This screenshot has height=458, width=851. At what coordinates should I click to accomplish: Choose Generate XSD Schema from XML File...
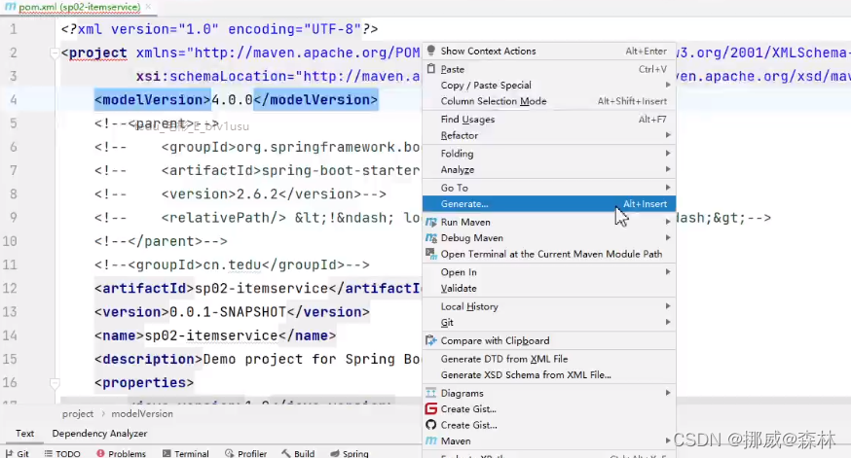(549, 374)
